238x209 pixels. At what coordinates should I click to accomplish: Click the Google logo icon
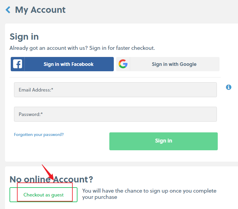(123, 64)
